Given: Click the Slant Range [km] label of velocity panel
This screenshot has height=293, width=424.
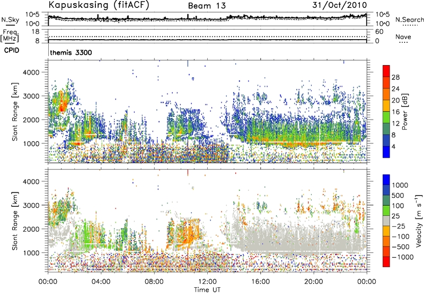Looking at the screenshot, I should (15, 221).
